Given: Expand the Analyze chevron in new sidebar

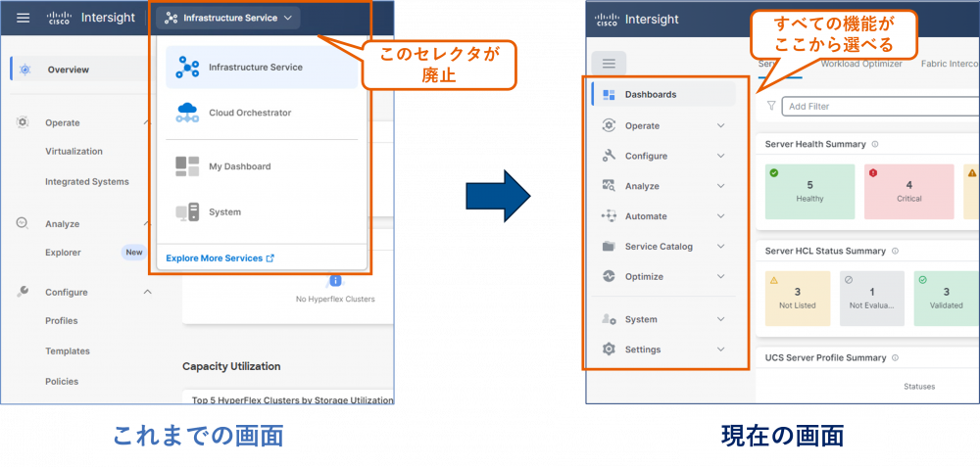Looking at the screenshot, I should point(720,186).
